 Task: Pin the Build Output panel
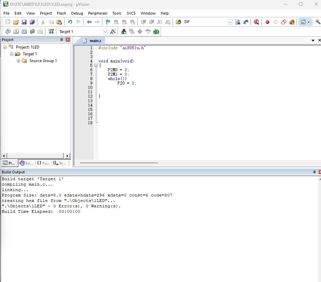[315, 172]
